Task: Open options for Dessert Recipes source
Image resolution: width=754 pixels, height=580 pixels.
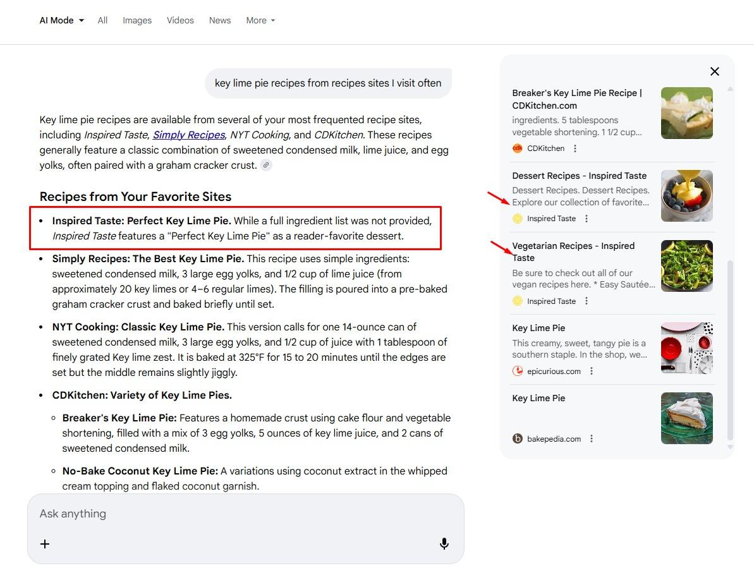Action: (x=586, y=219)
